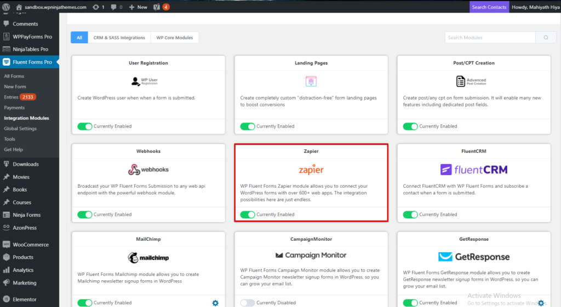Open Entries with 2133 badge

tap(20, 97)
